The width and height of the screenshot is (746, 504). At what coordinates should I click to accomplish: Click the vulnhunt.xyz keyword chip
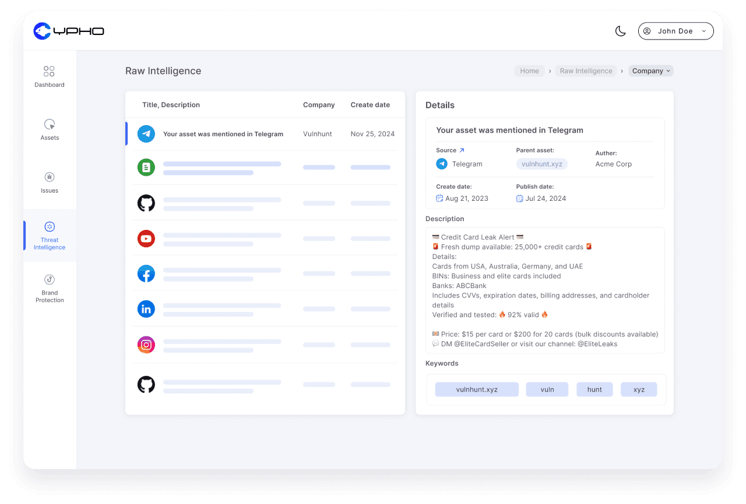(x=476, y=389)
